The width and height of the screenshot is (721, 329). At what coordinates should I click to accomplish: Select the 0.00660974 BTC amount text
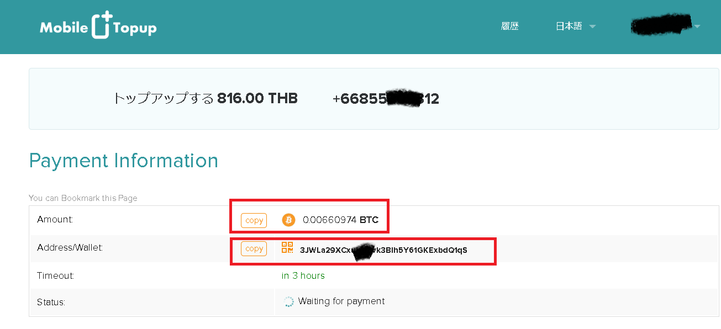pos(340,220)
